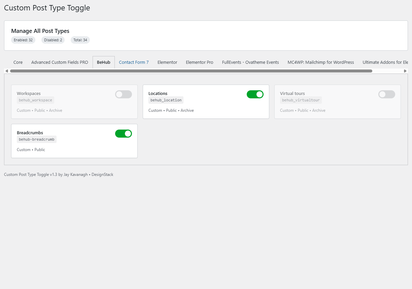Enable the Workspaces post type toggle
This screenshot has width=412, height=289.
[x=124, y=94]
